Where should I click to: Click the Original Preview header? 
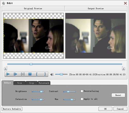click(x=33, y=9)
